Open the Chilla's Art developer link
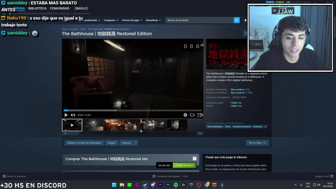 click(236, 103)
